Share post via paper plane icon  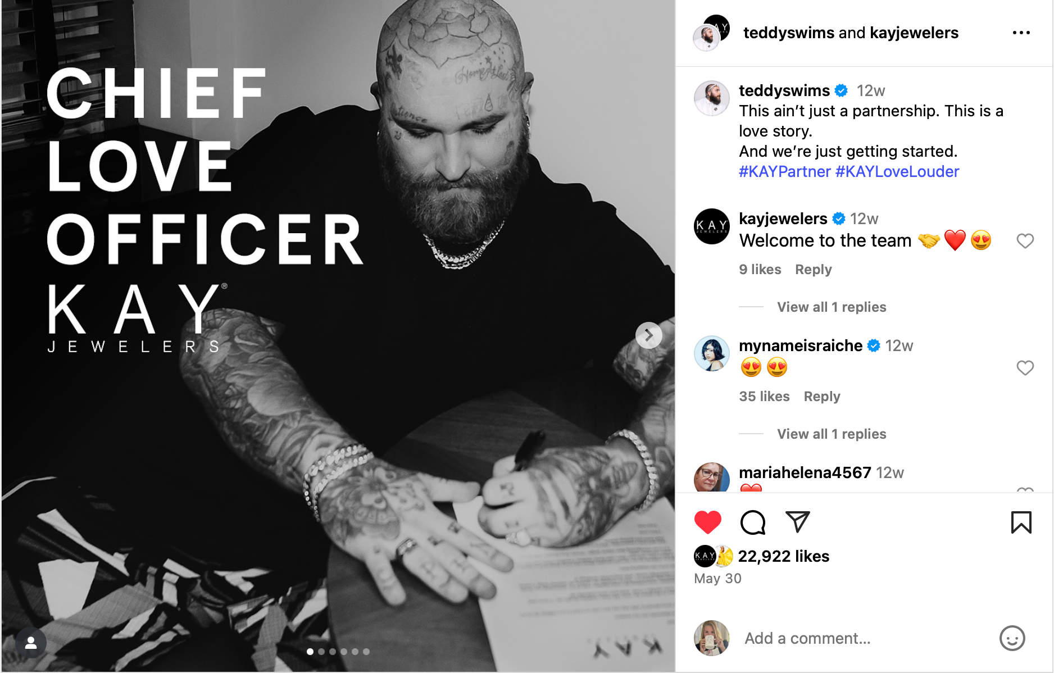pos(797,522)
